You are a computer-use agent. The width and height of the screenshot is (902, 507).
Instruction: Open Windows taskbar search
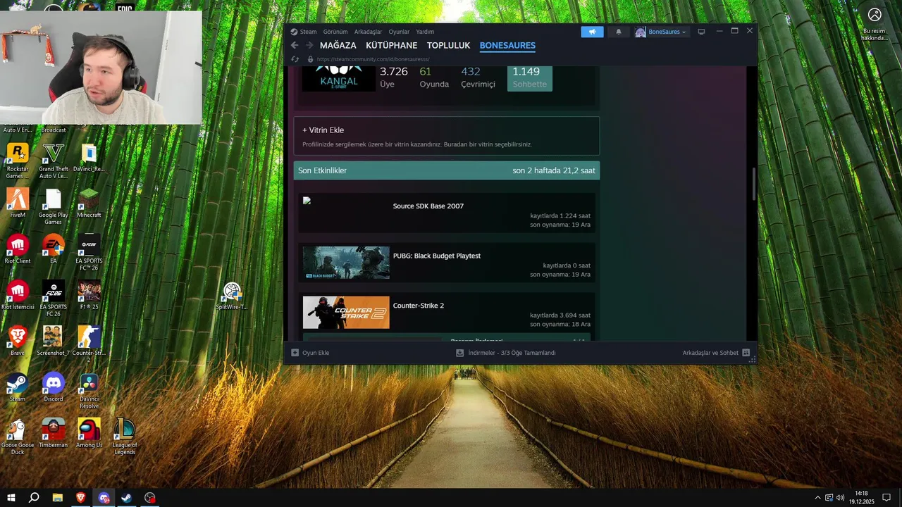coord(34,498)
